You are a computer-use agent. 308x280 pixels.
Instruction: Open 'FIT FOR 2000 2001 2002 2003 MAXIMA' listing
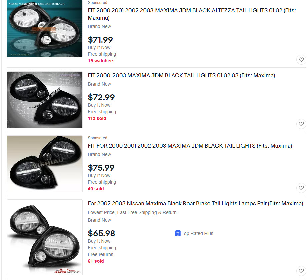pyautogui.click(x=190, y=146)
